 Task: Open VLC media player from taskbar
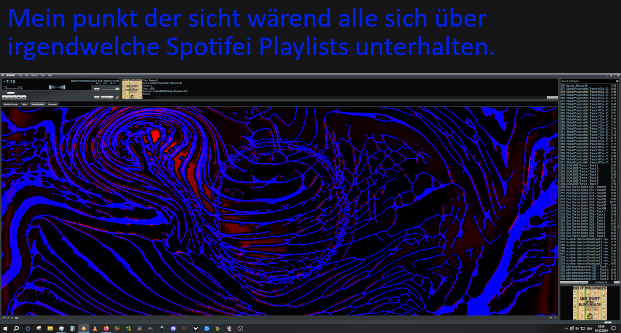[x=95, y=328]
